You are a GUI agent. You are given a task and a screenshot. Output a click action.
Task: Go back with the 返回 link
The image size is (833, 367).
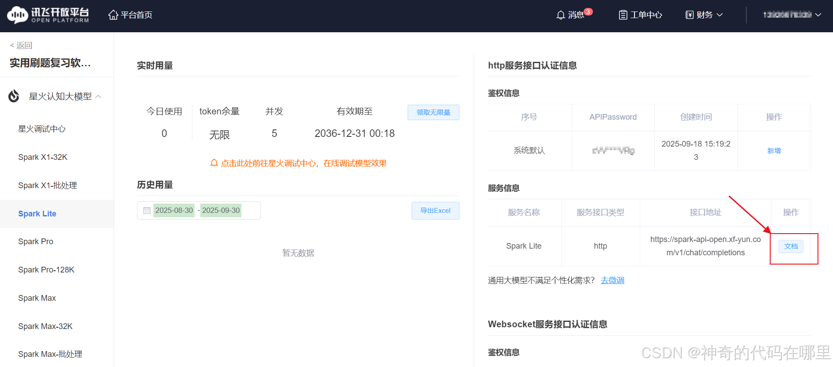[x=21, y=45]
